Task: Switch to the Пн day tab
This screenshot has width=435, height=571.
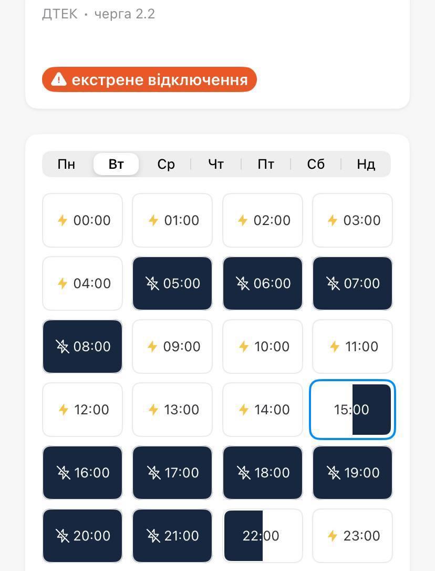Action: click(66, 164)
